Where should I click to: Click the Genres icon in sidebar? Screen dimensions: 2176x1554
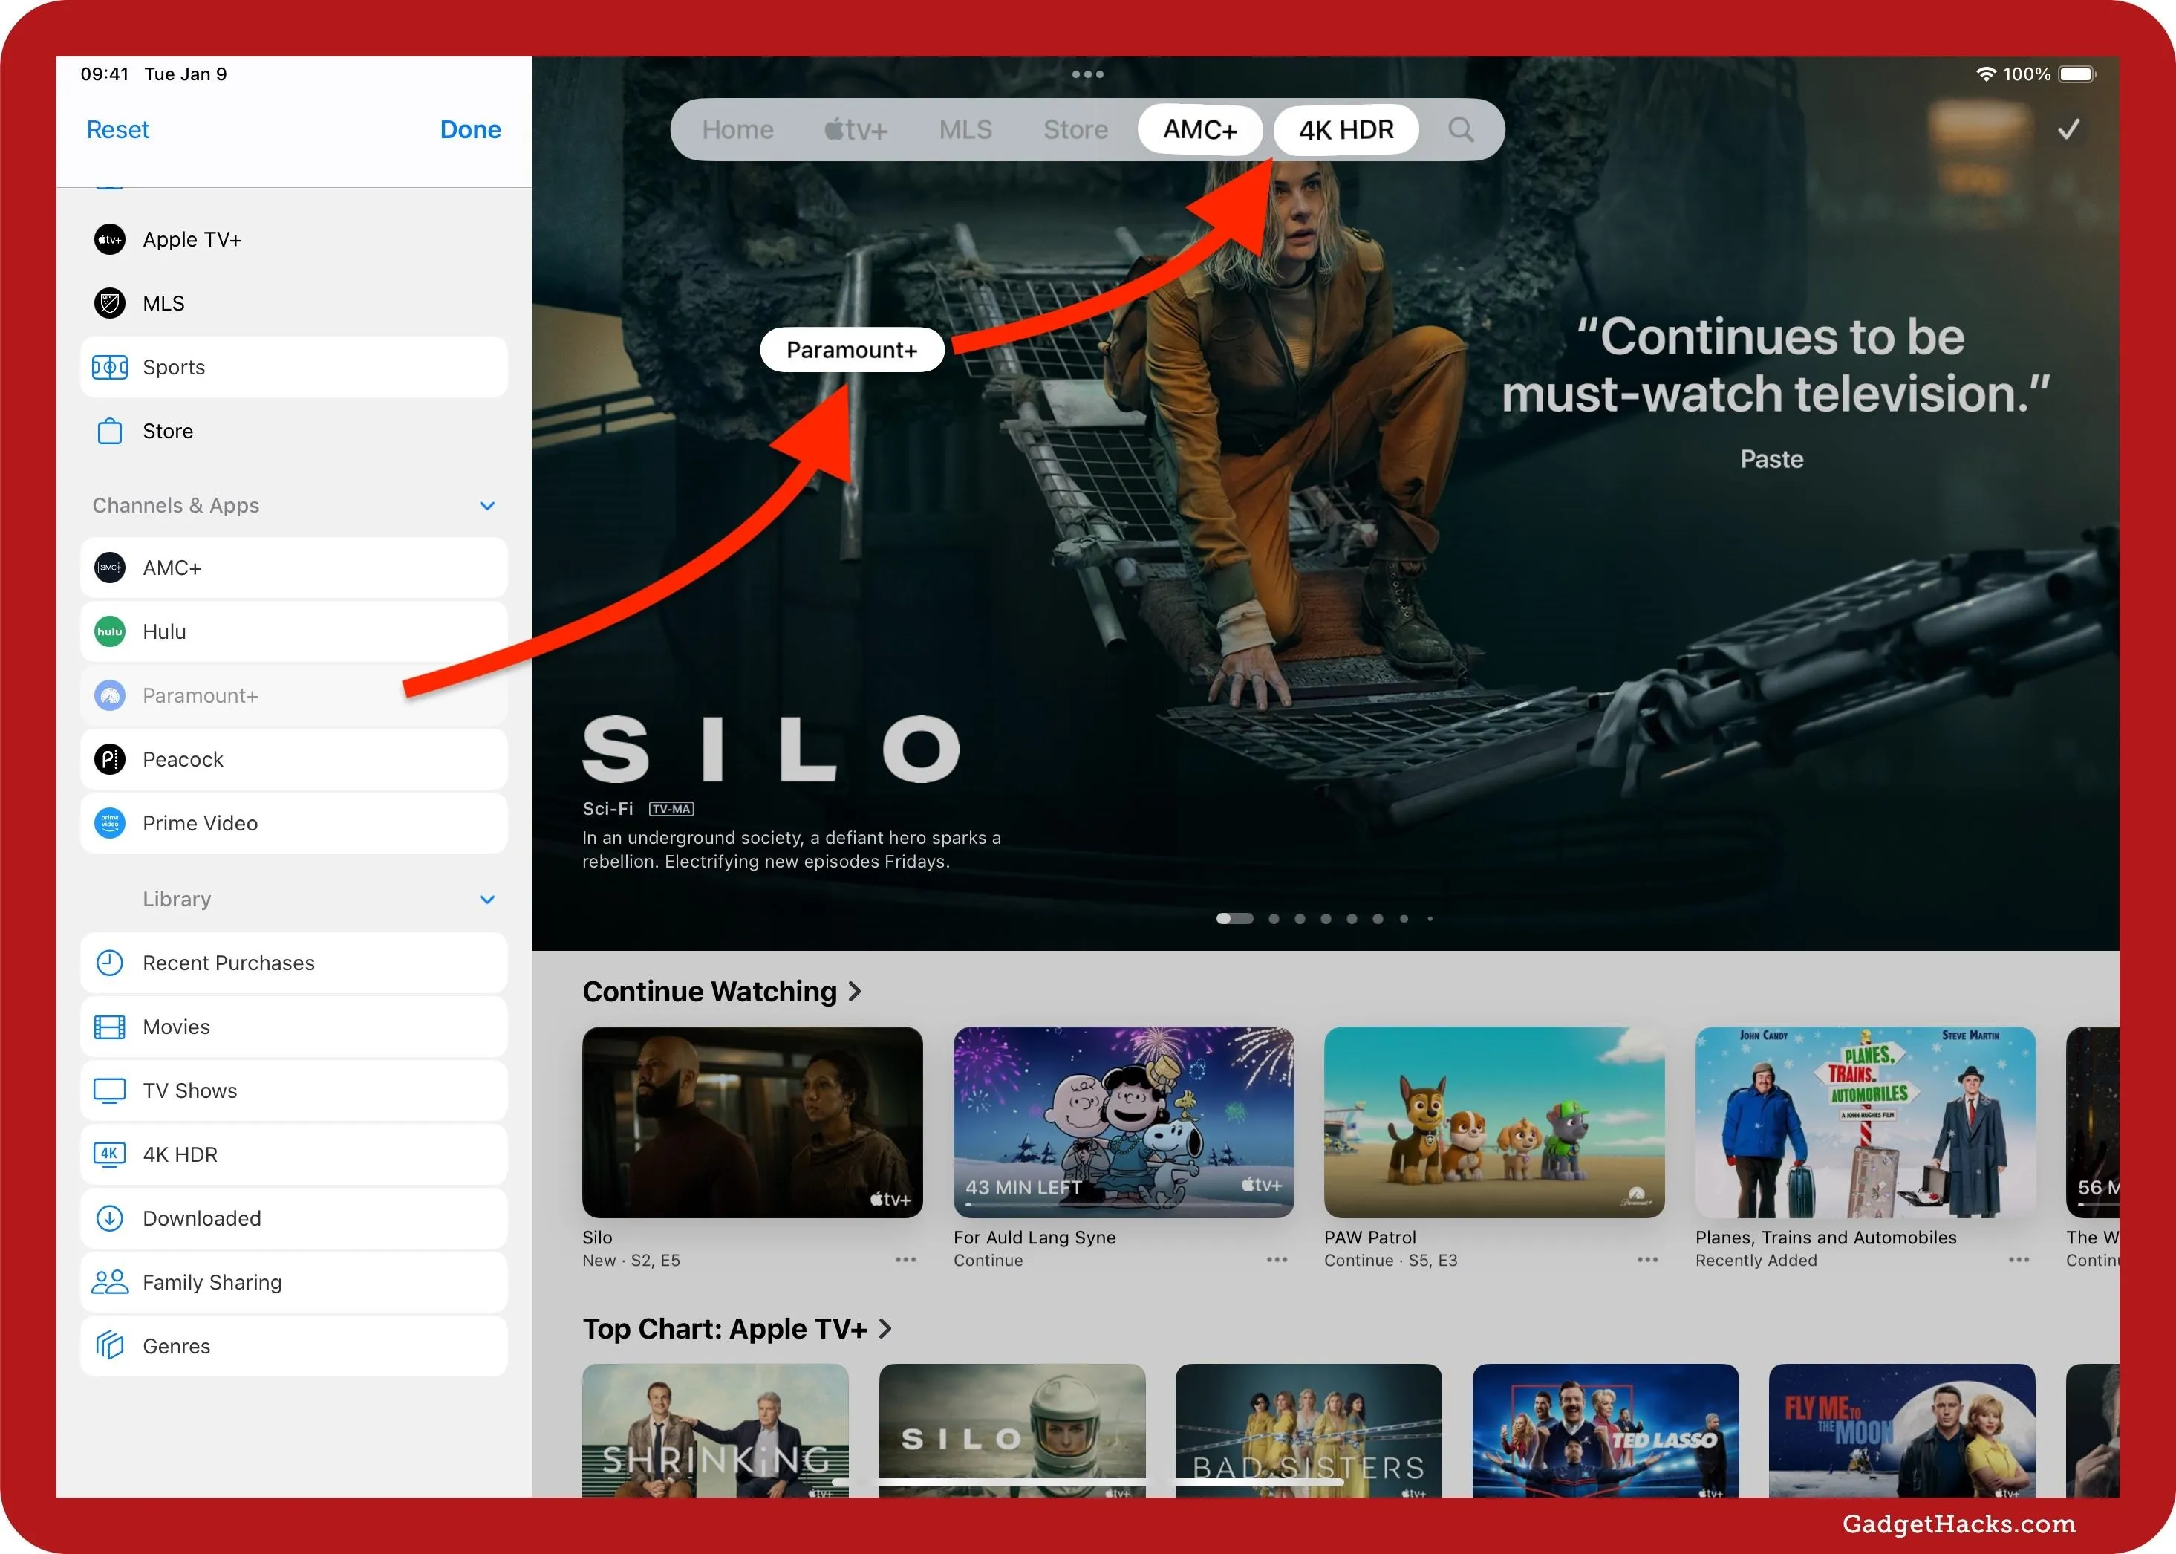pos(110,1346)
